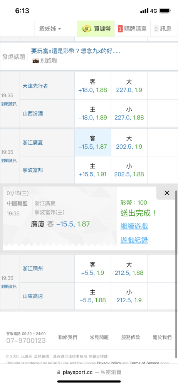Open 聯絡我們 footer link
The image size is (178, 386).
point(67,337)
